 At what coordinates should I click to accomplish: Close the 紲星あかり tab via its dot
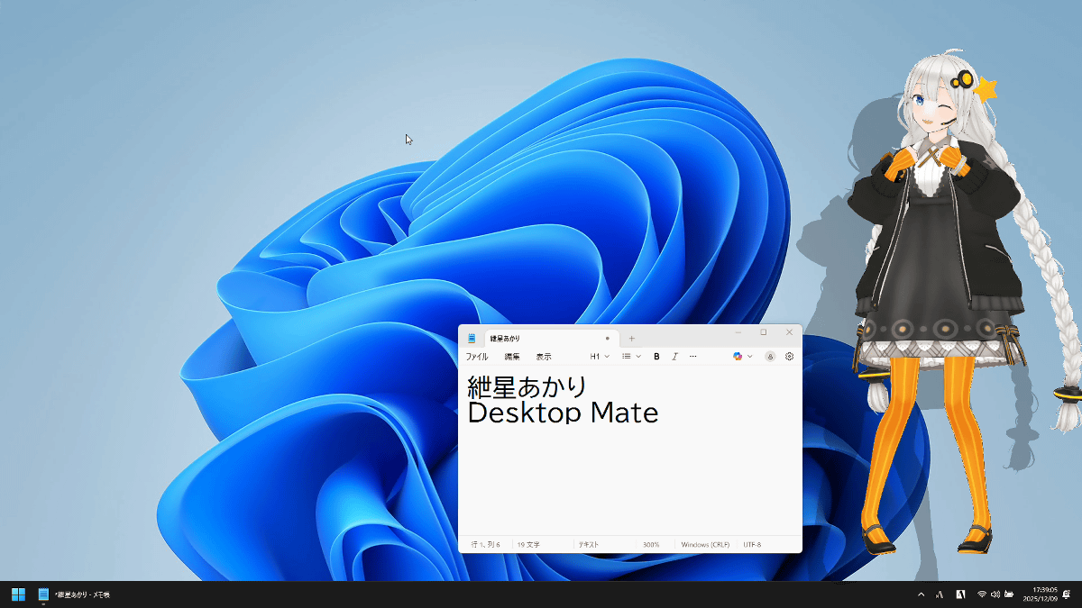(607, 339)
